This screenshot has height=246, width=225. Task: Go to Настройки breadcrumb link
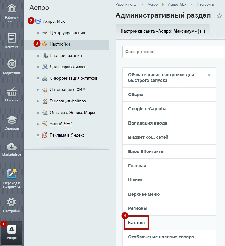[205, 4]
